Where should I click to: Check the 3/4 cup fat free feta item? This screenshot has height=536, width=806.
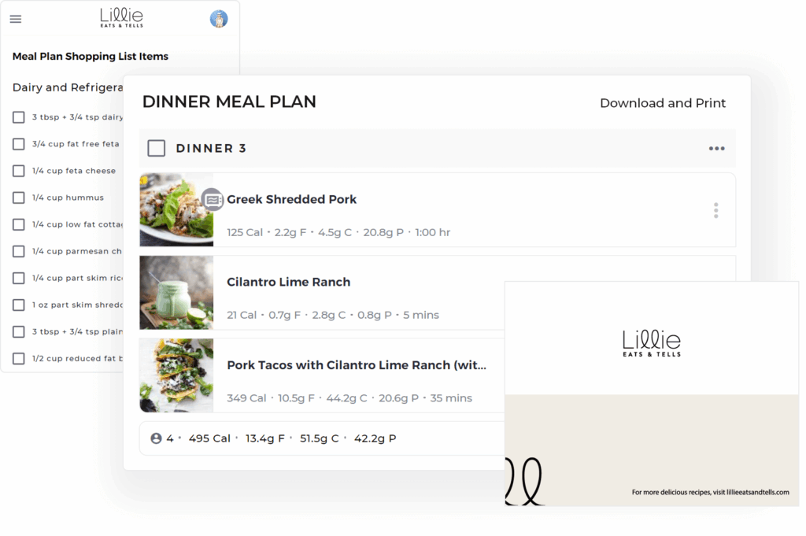[x=19, y=144]
